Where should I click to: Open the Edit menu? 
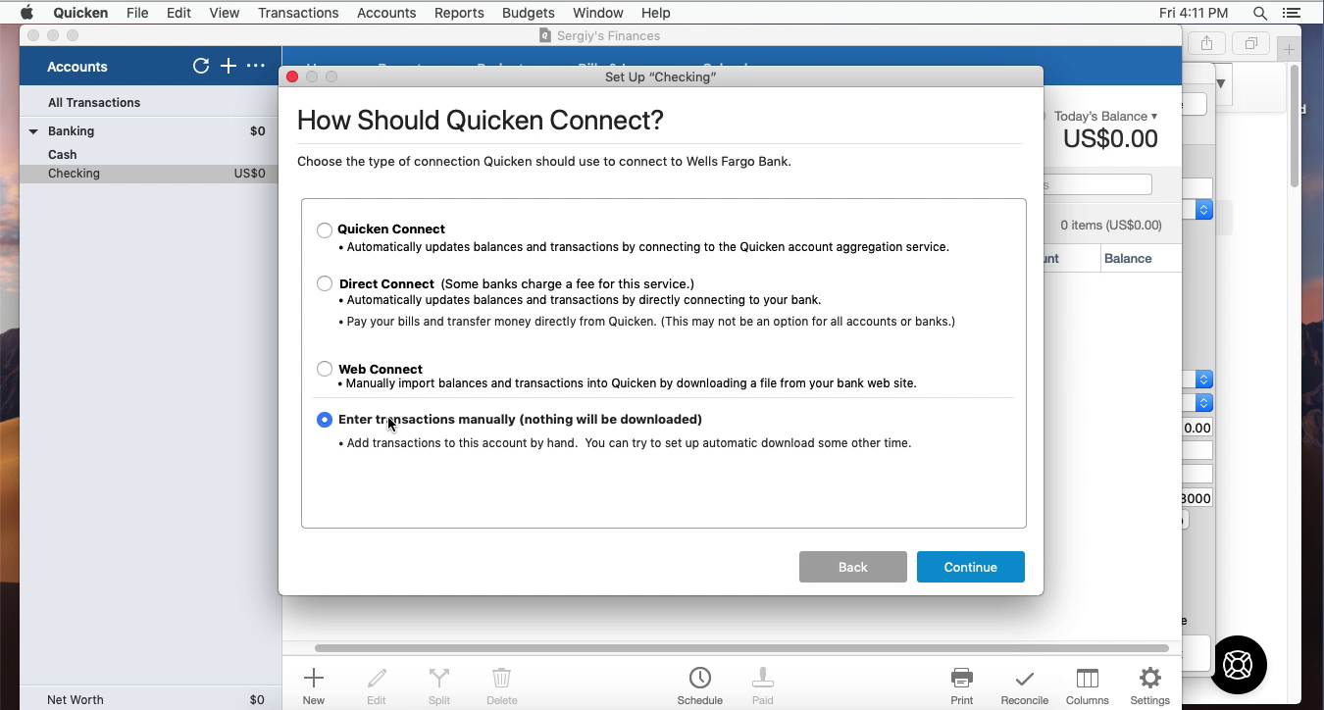click(178, 13)
